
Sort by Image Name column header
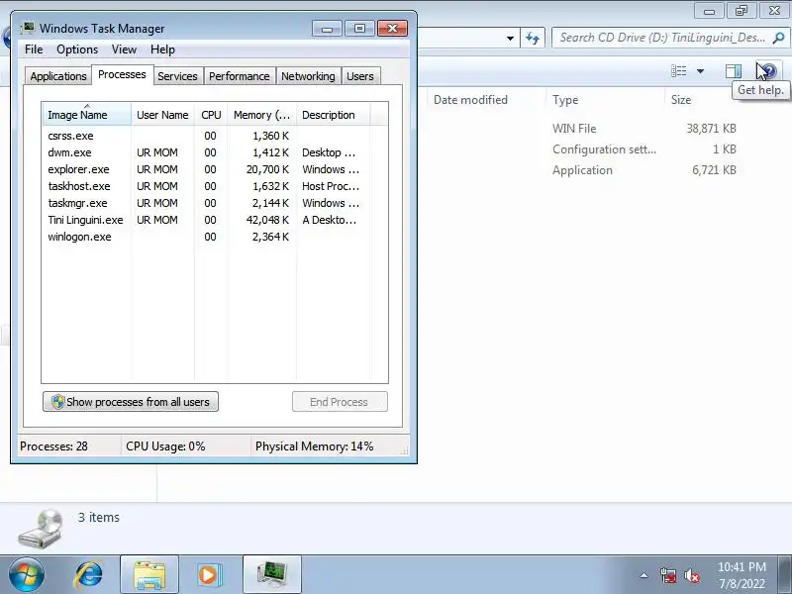point(87,115)
